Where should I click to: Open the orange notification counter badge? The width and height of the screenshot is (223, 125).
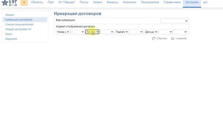click(24, 2)
